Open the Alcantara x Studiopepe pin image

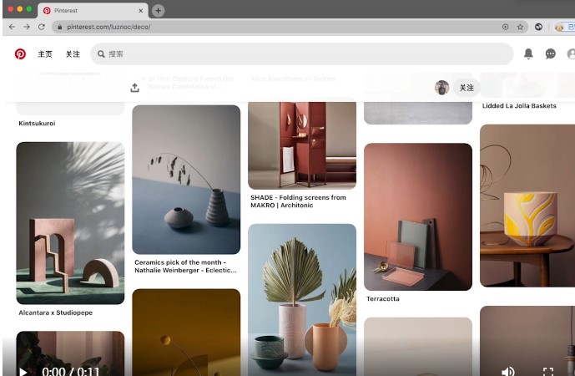tap(70, 223)
